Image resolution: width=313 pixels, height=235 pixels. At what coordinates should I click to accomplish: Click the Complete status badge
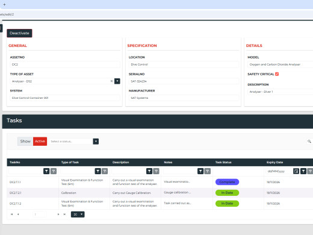227,182
